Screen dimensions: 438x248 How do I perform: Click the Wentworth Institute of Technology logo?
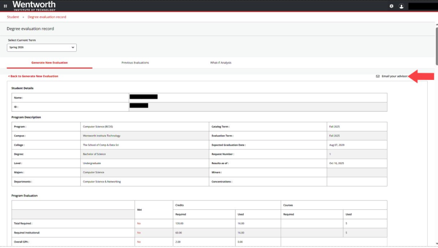(34, 6)
